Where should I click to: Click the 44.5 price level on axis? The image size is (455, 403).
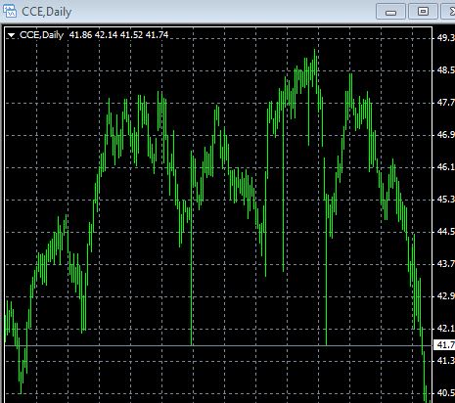(445, 232)
